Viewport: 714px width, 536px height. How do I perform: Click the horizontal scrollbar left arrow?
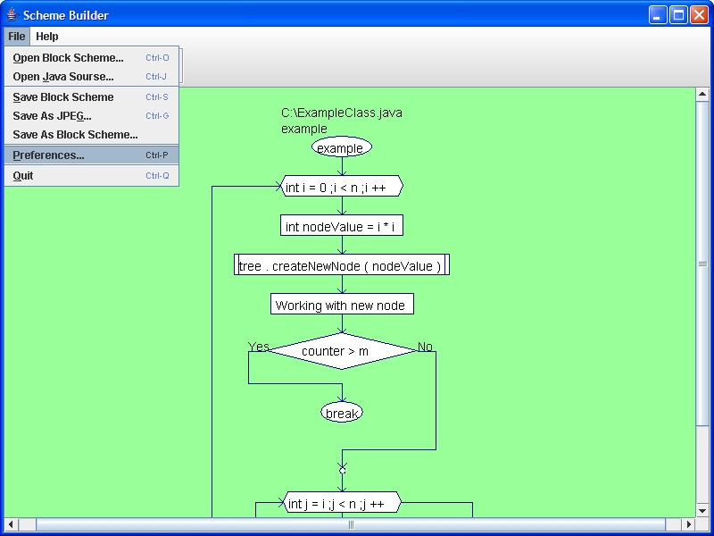(x=11, y=524)
